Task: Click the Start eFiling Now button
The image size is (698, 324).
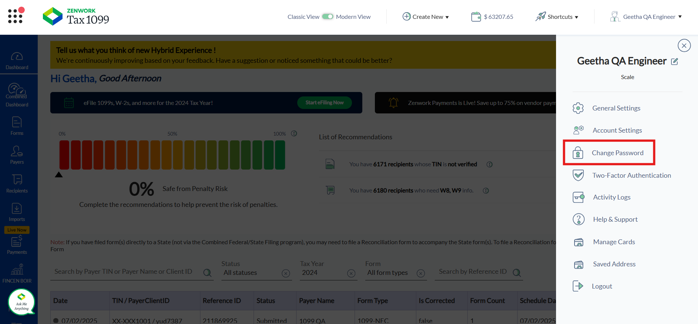Action: click(324, 103)
